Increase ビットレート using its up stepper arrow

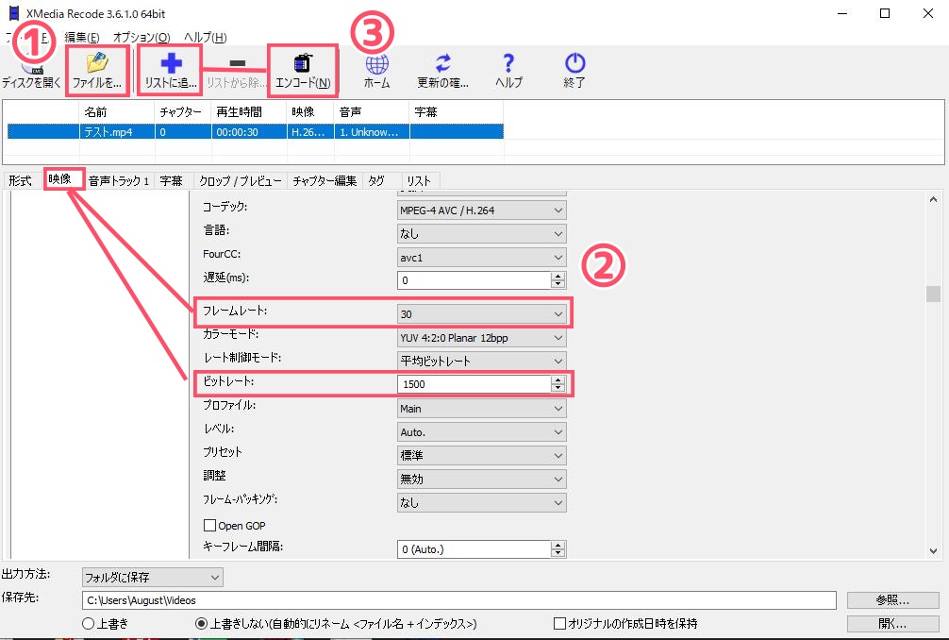coord(558,379)
